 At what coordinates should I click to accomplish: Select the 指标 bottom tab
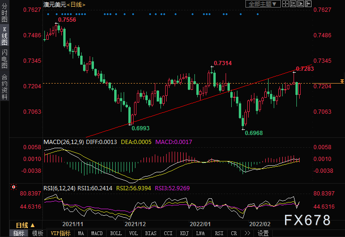coord(19,233)
